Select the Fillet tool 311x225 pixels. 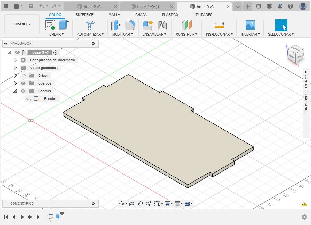click(x=130, y=25)
